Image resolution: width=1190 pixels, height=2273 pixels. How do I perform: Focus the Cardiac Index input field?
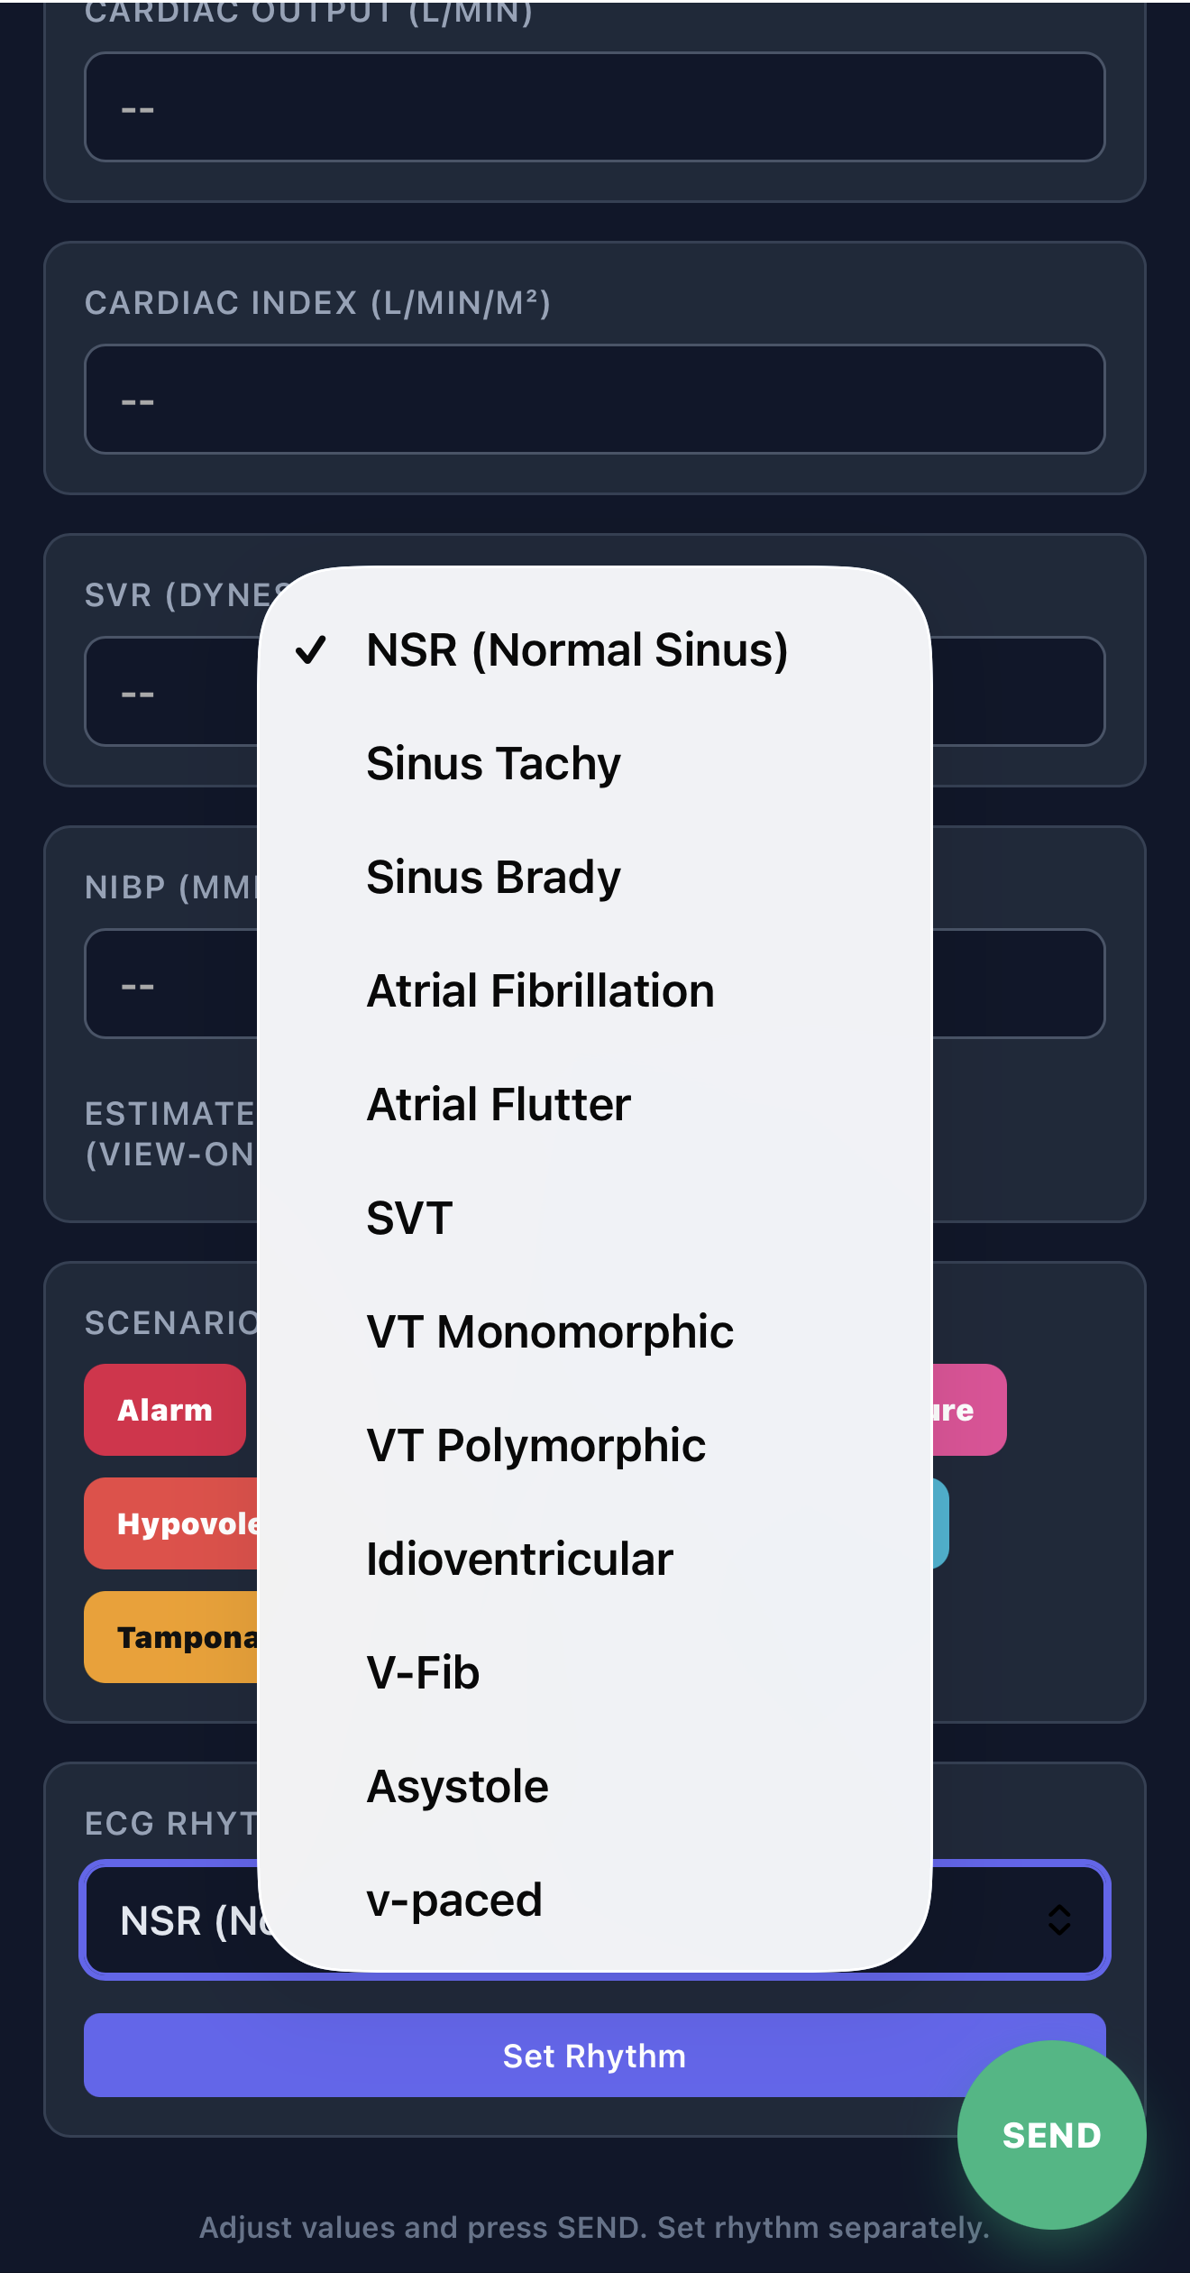pos(595,400)
